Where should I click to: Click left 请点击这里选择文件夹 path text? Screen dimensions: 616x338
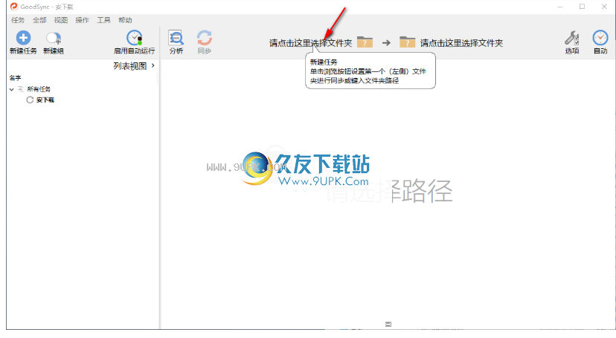pyautogui.click(x=310, y=43)
